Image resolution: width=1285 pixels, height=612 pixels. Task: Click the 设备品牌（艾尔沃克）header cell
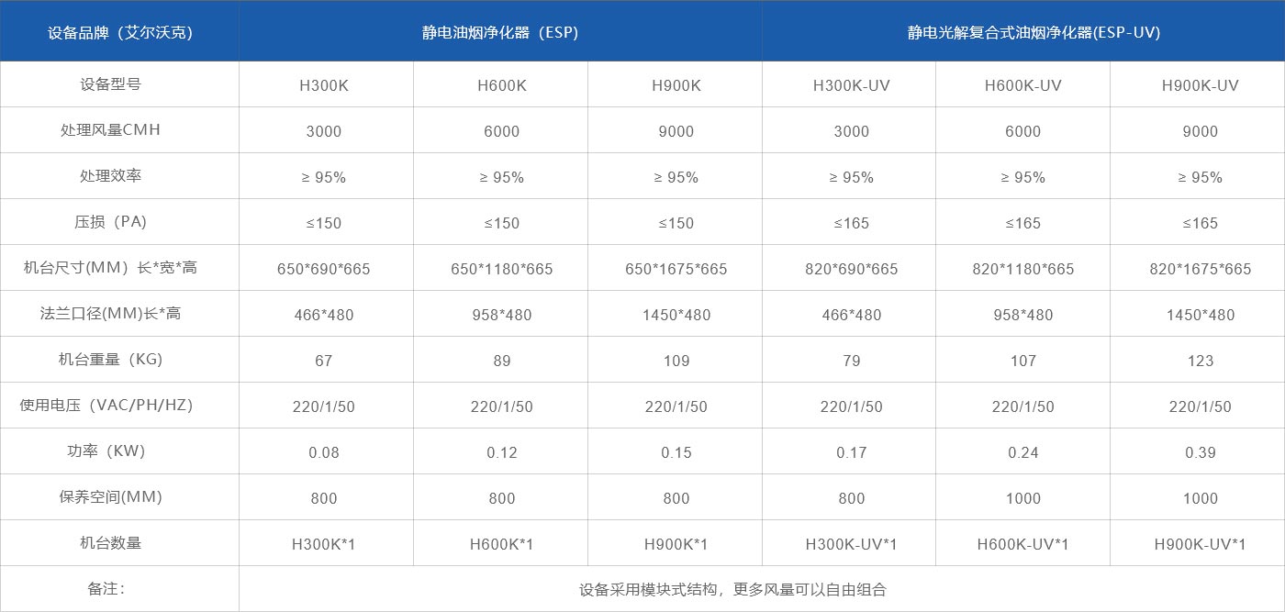click(119, 32)
